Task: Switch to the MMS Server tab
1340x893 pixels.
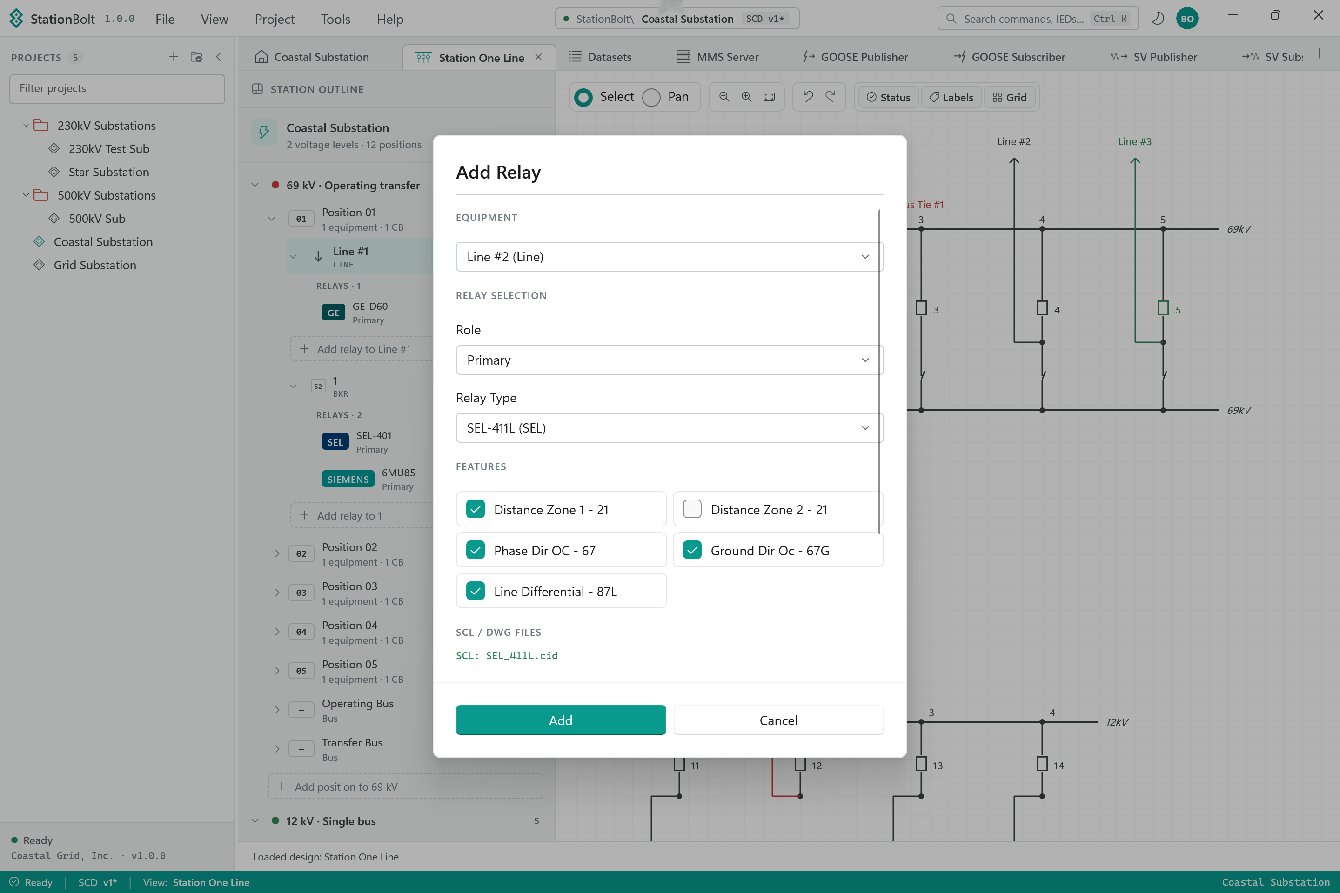Action: [717, 57]
